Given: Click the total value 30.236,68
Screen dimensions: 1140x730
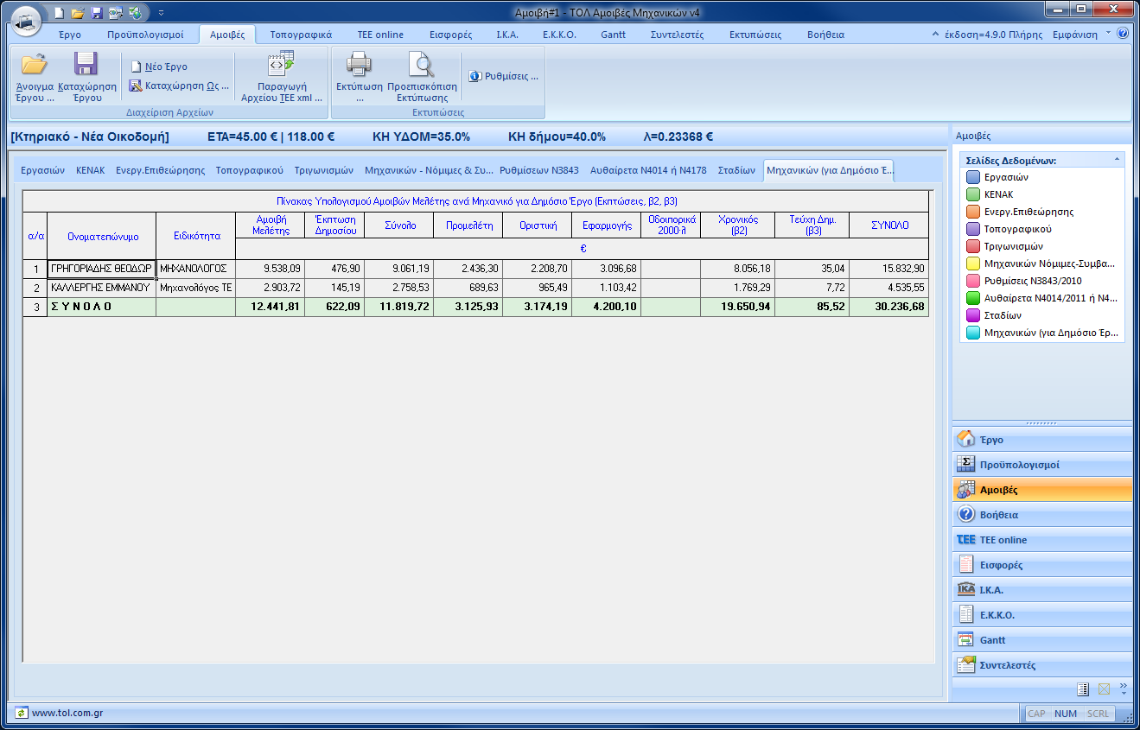Looking at the screenshot, I should [888, 306].
